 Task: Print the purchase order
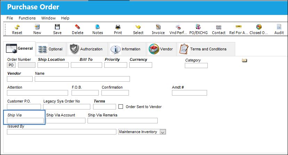118,30
